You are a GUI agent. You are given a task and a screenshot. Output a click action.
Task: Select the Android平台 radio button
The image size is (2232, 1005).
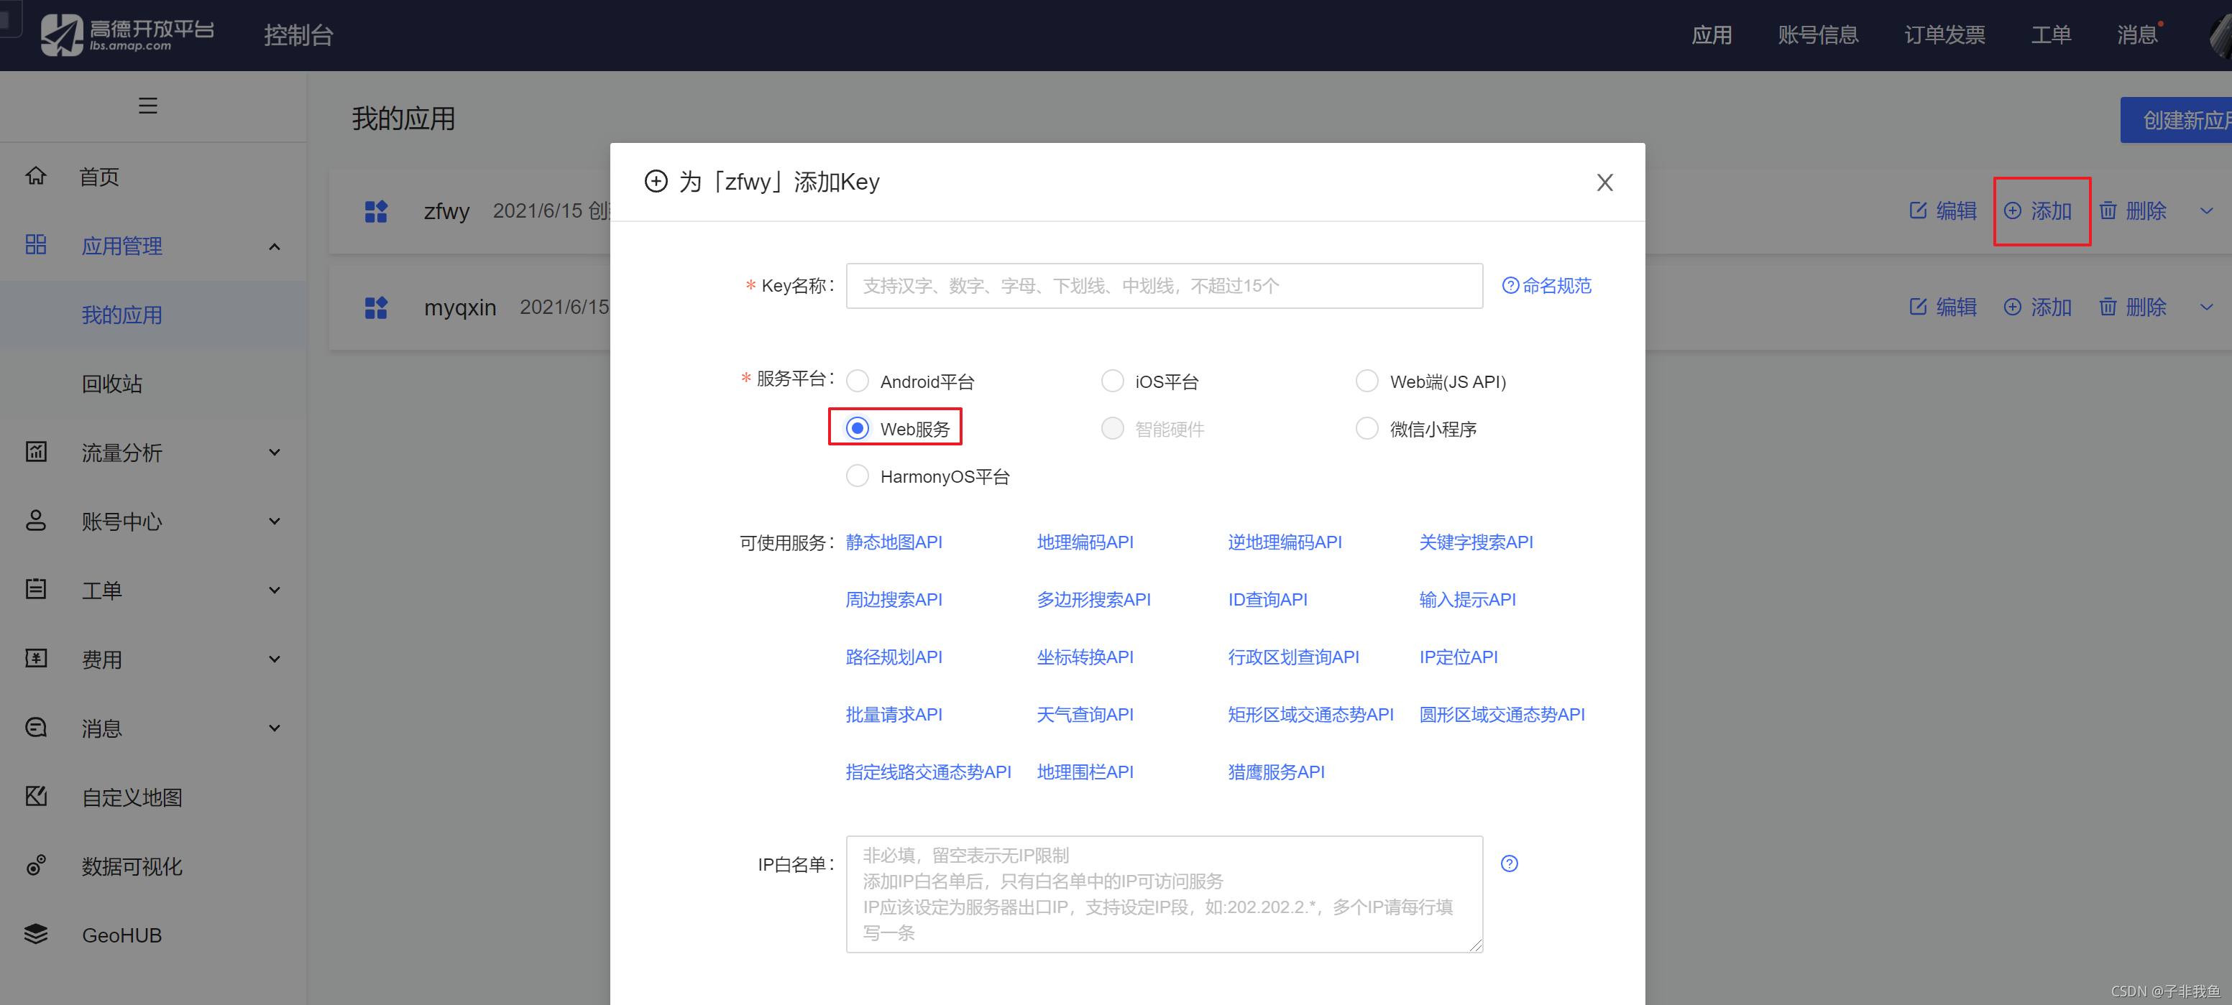point(858,381)
